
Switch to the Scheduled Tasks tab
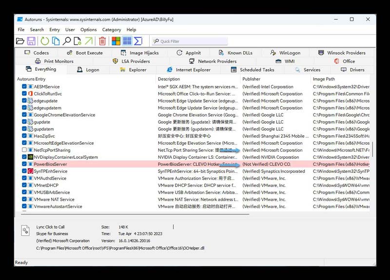point(253,70)
